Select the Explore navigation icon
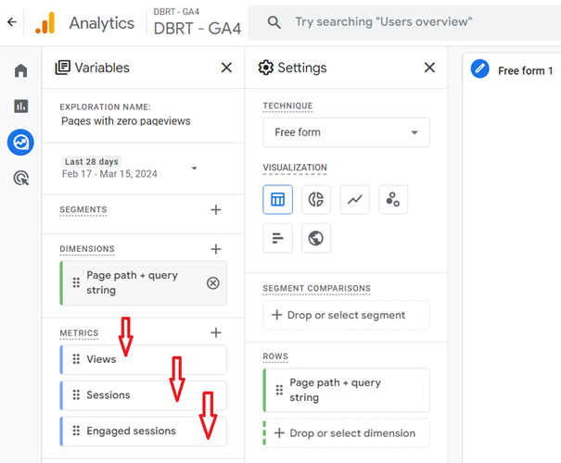 [x=20, y=143]
